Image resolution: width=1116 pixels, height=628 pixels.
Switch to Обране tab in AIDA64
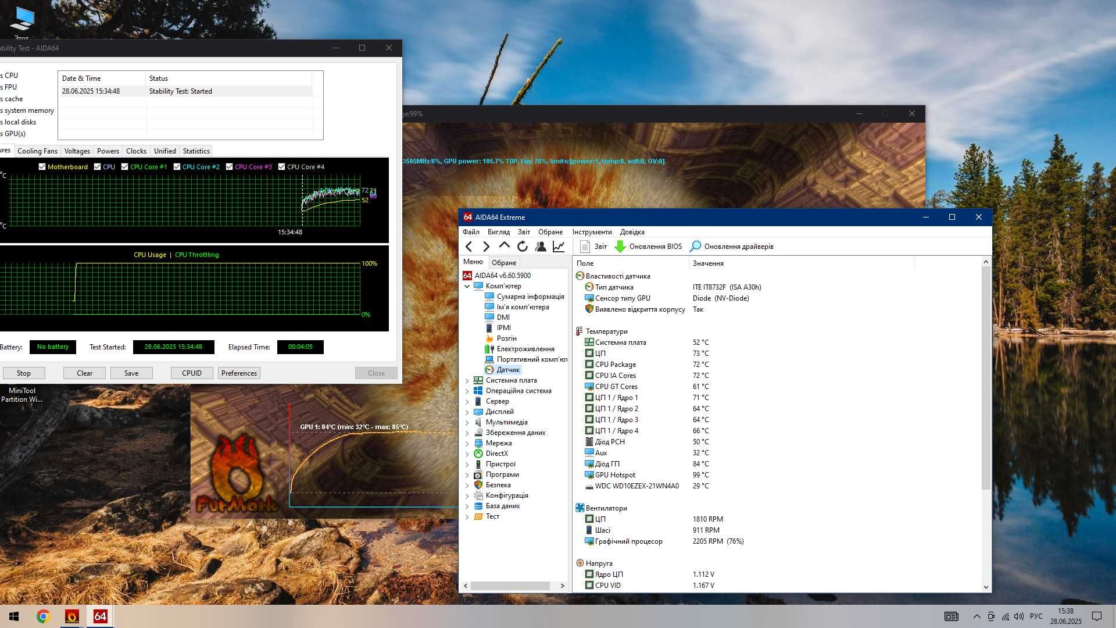(504, 263)
